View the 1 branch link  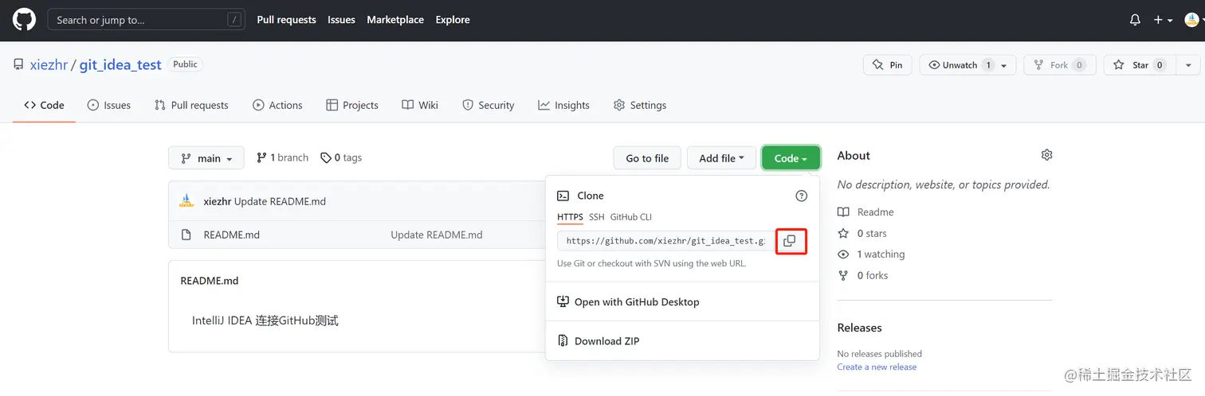pyautogui.click(x=282, y=157)
